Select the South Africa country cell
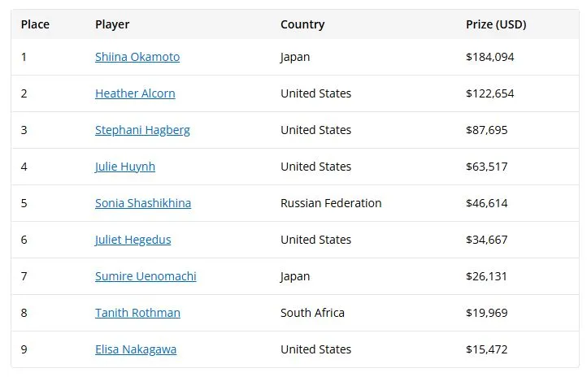The width and height of the screenshot is (587, 377). click(x=312, y=313)
